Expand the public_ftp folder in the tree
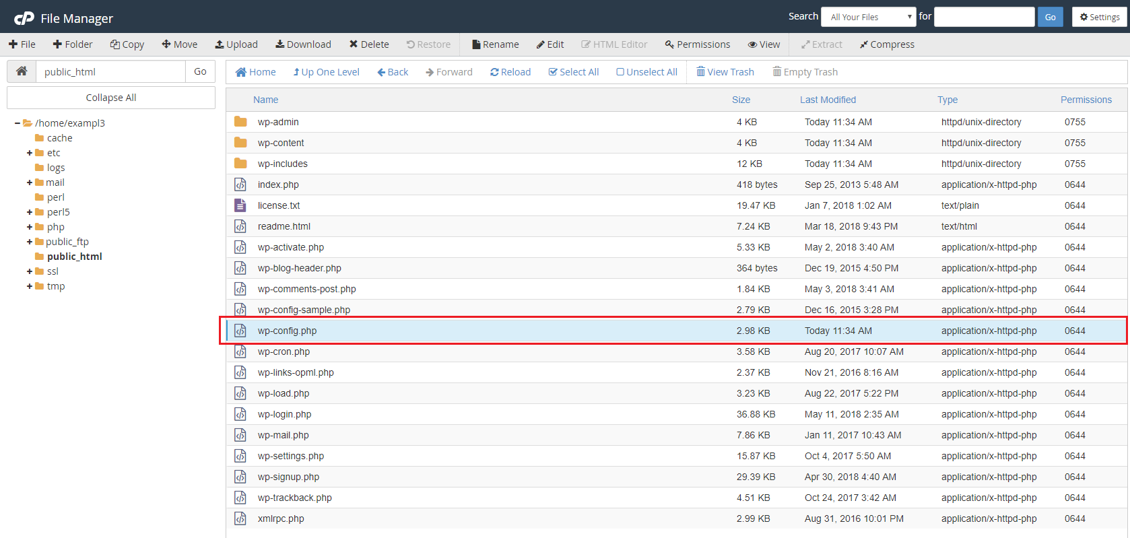 tap(30, 242)
